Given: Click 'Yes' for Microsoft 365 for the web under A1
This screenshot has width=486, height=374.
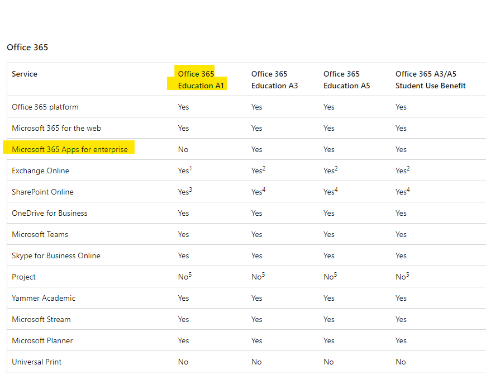Looking at the screenshot, I should [183, 128].
